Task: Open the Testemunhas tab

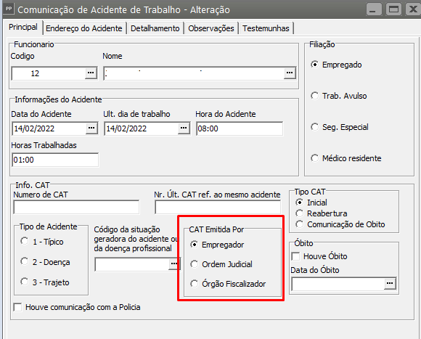Action: click(x=266, y=28)
